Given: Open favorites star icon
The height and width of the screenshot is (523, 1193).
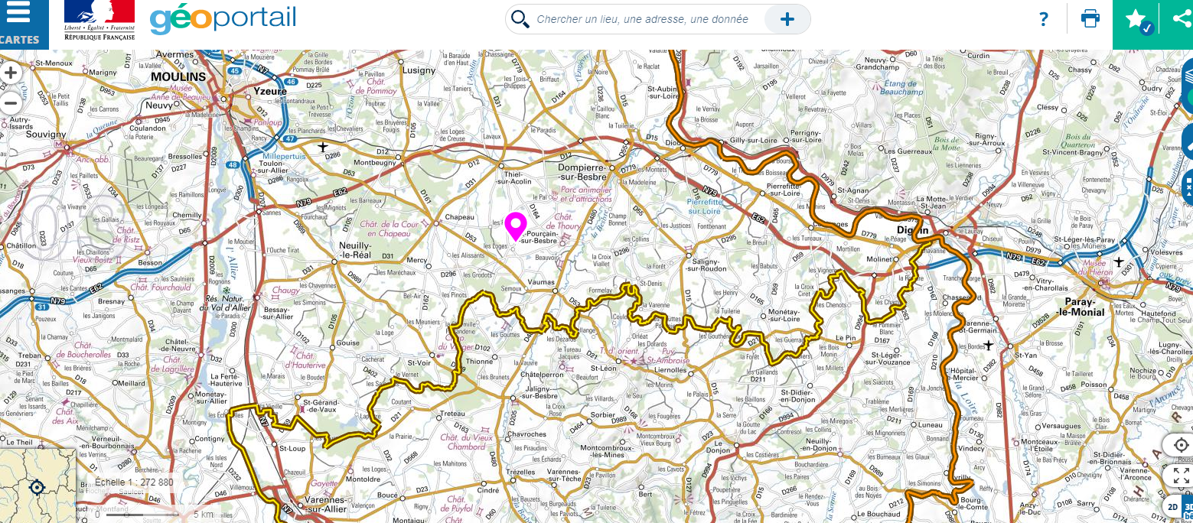Looking at the screenshot, I should point(1136,21).
